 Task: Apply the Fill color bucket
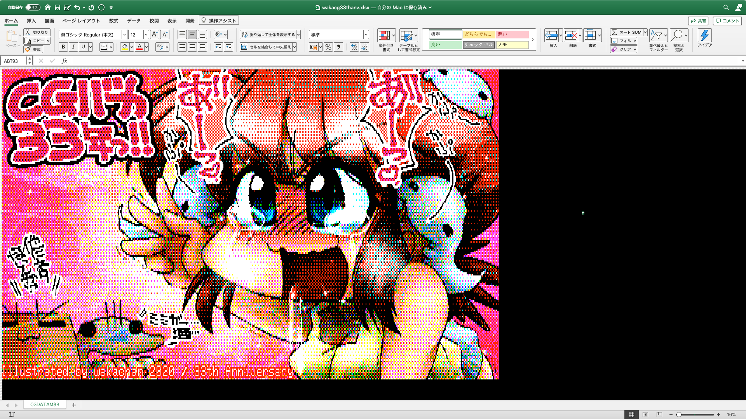click(125, 47)
